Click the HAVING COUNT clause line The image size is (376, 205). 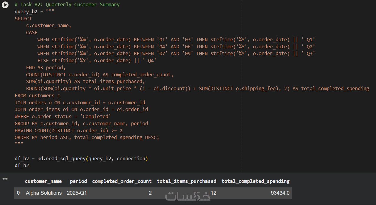point(69,130)
